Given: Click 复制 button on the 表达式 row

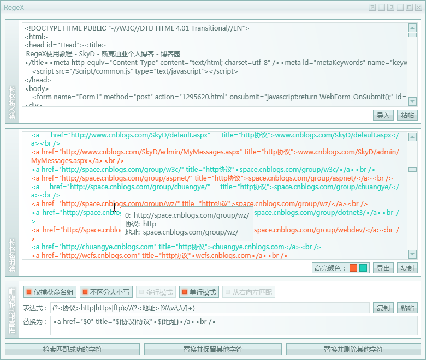Looking at the screenshot, I should click(383, 308).
